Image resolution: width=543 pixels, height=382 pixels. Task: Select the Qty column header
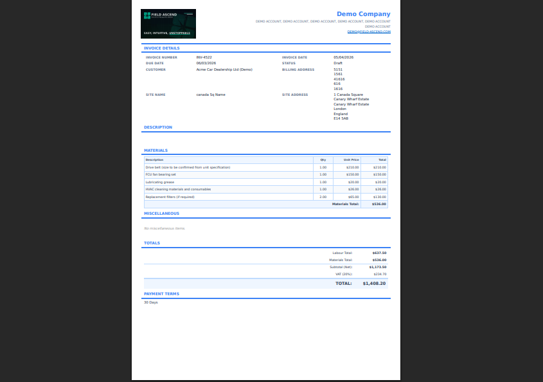[323, 159]
